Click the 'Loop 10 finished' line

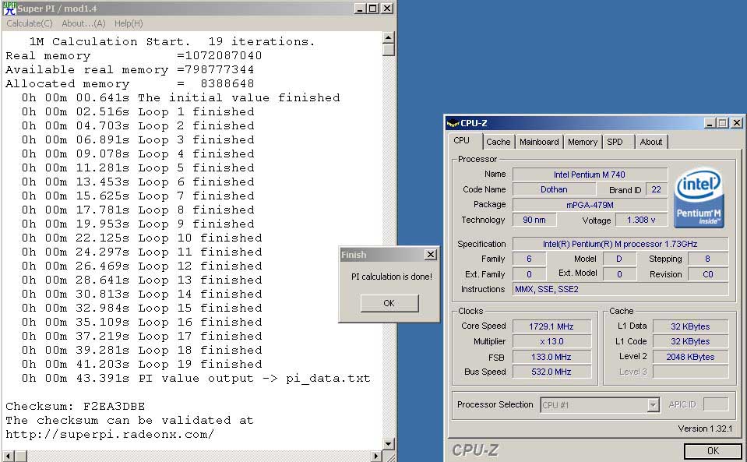(x=142, y=238)
